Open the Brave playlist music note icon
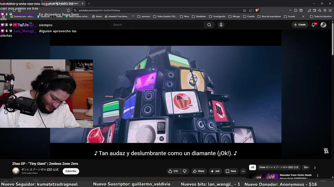The height and width of the screenshot is (187, 334). tap(309, 10)
